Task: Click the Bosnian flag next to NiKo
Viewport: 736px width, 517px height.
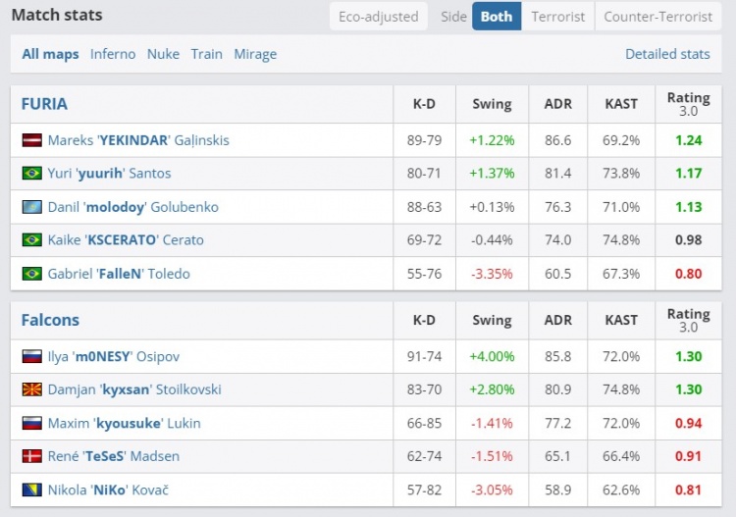Action: 31,490
